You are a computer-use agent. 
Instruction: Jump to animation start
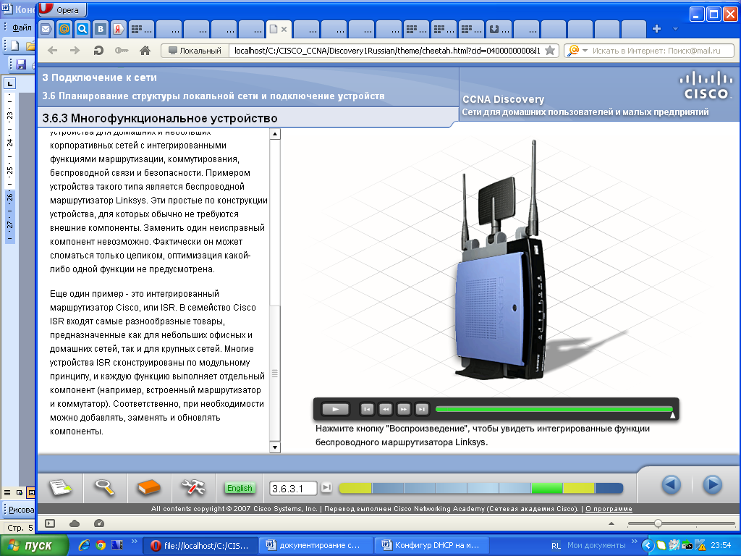[x=367, y=410]
